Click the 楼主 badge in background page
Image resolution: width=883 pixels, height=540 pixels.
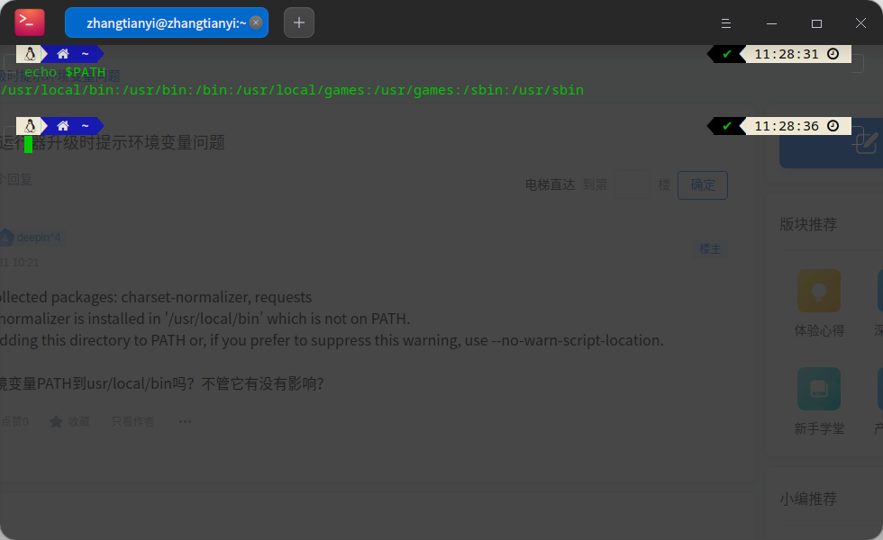[710, 248]
